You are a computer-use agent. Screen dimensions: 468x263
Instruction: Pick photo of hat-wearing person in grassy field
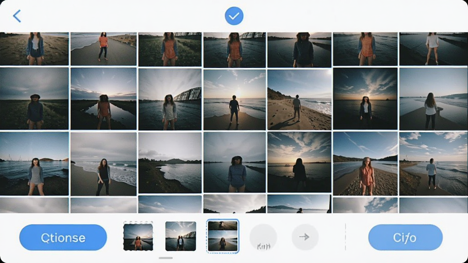click(x=34, y=99)
